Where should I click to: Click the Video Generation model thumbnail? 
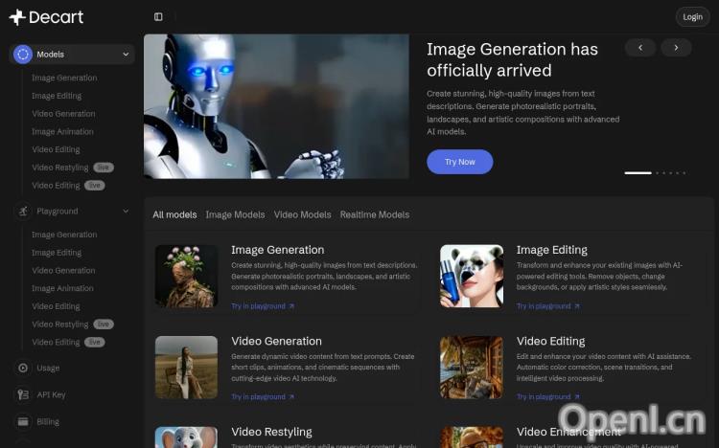(186, 367)
